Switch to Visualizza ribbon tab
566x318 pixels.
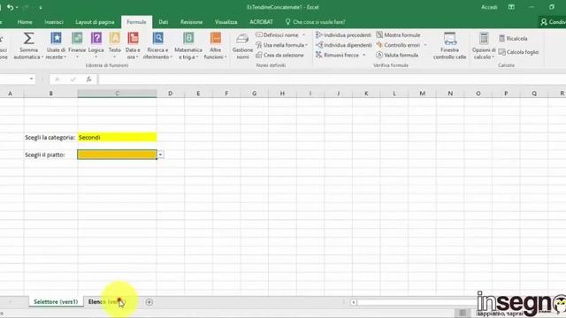point(226,22)
